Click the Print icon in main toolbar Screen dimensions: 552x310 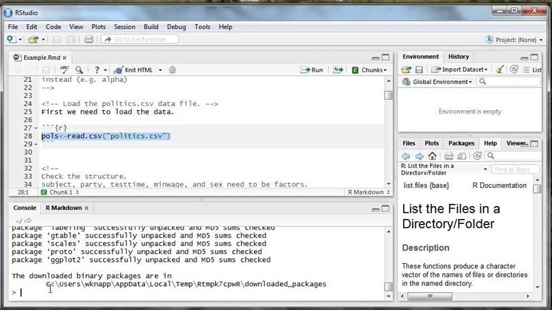click(89, 39)
